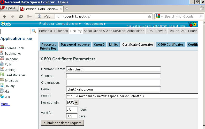Click the browser reload button

point(21,16)
